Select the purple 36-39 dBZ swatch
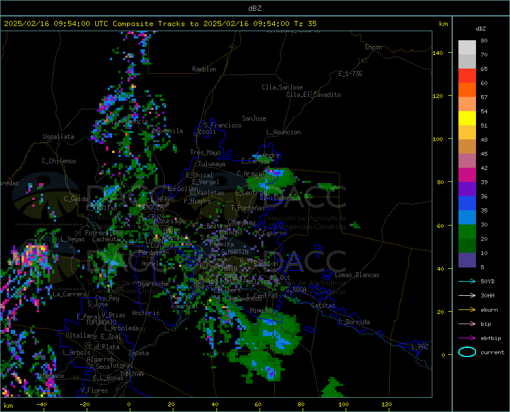 point(467,189)
